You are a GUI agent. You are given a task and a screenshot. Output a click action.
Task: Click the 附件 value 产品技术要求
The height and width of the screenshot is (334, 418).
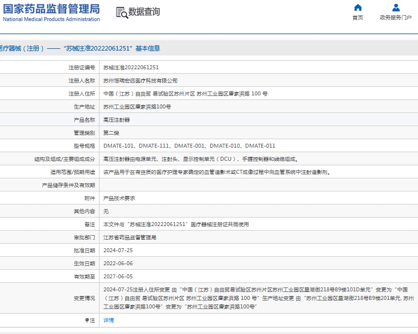[119, 198]
